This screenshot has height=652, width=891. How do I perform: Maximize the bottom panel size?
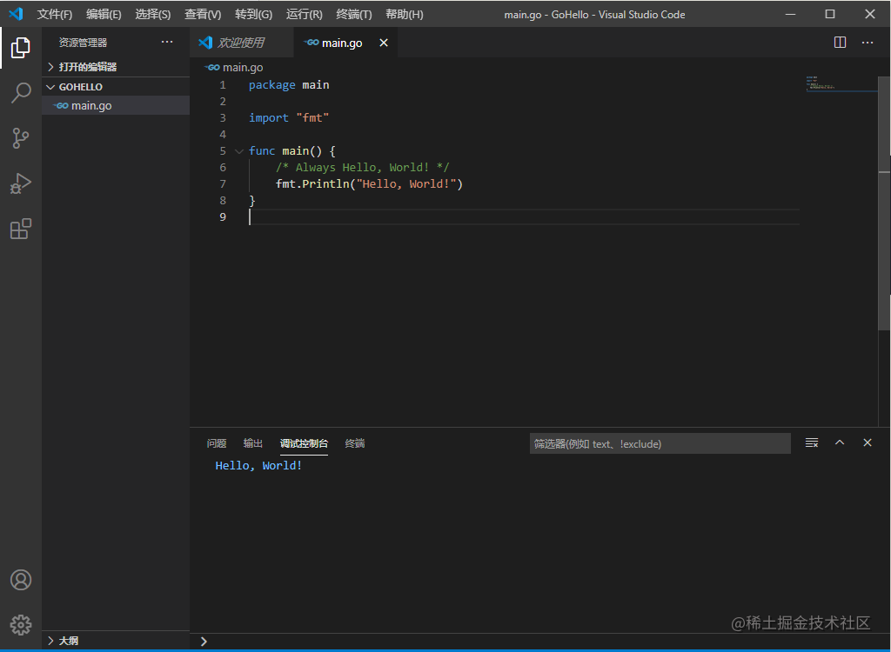coord(840,443)
